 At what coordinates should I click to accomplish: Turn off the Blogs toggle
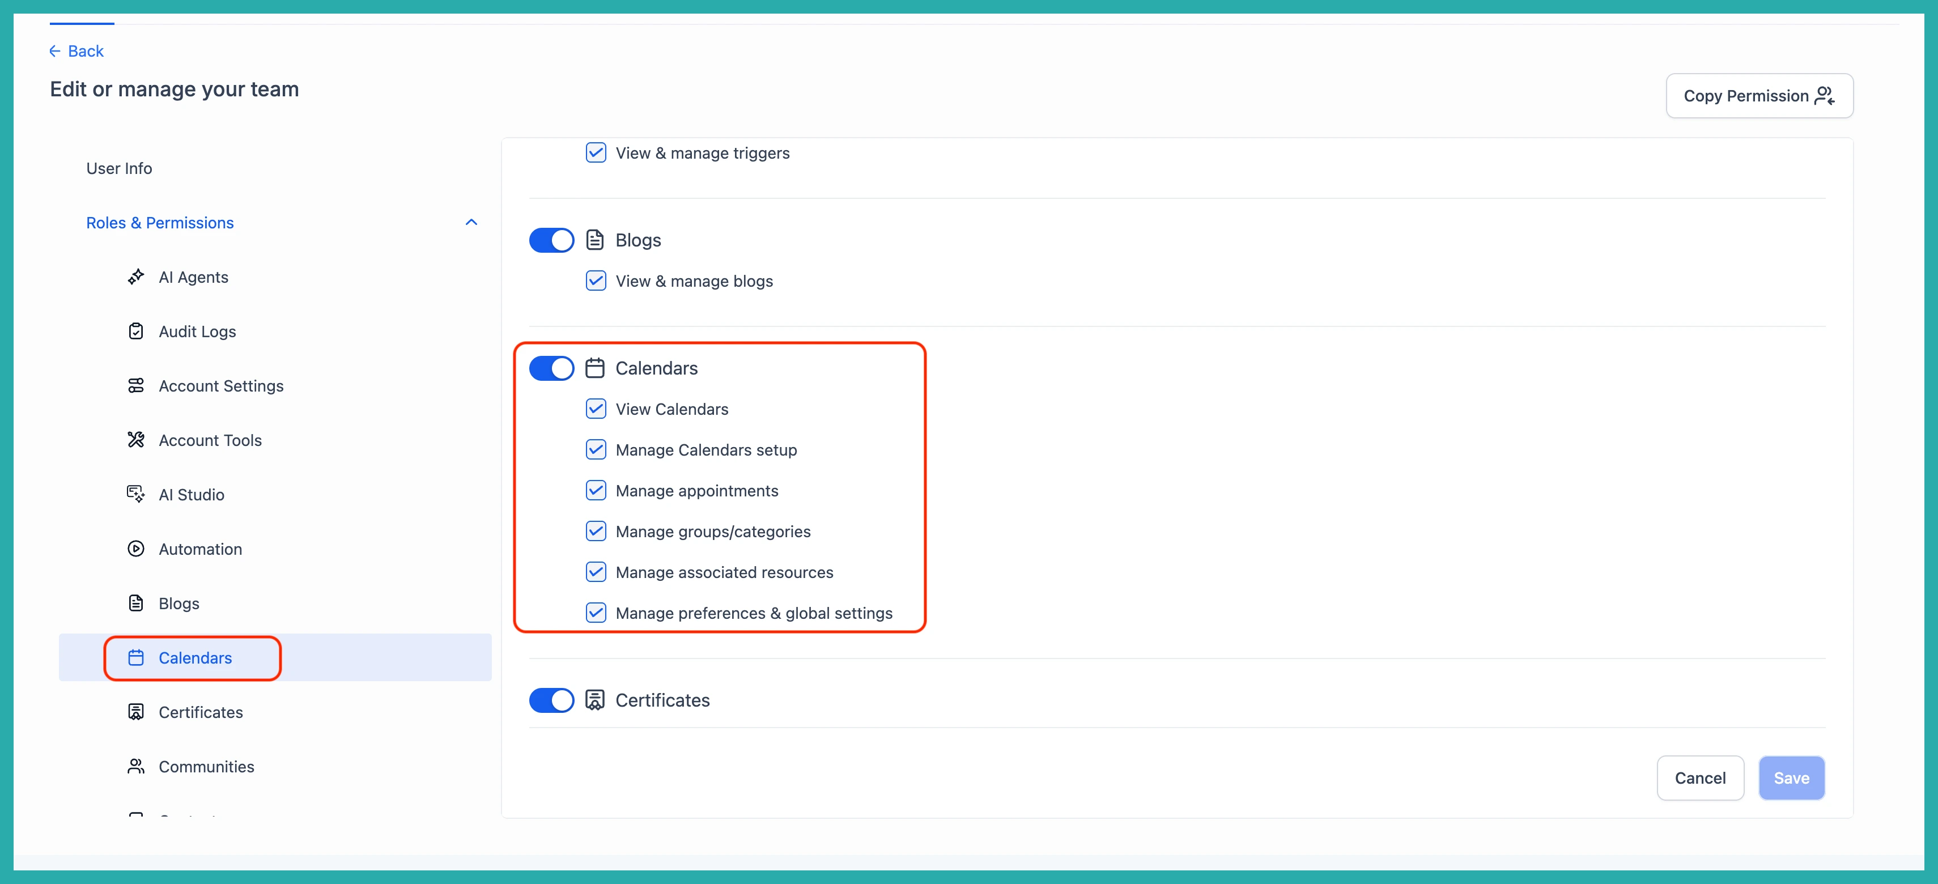click(551, 240)
